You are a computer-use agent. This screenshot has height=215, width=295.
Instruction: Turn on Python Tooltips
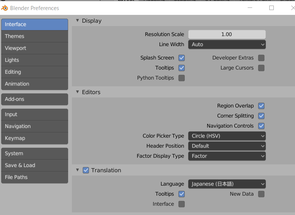182,78
